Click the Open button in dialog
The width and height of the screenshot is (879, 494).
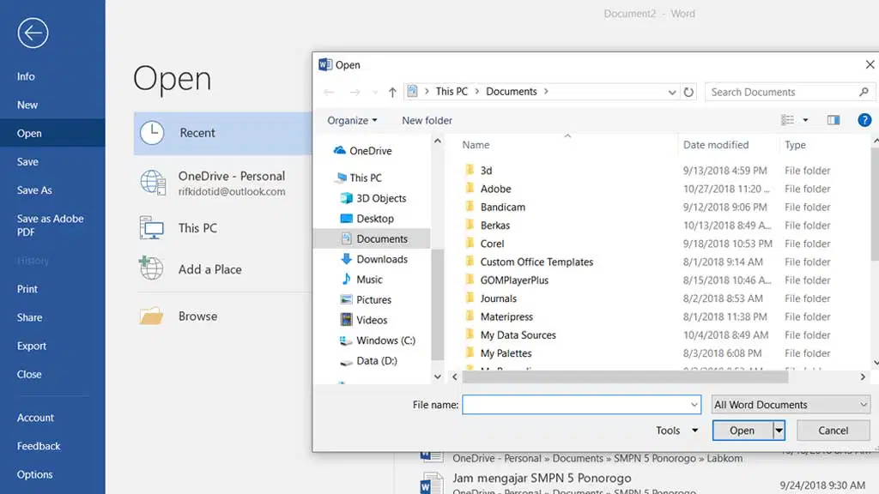743,431
